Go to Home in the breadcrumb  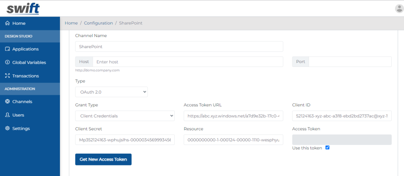pos(71,23)
